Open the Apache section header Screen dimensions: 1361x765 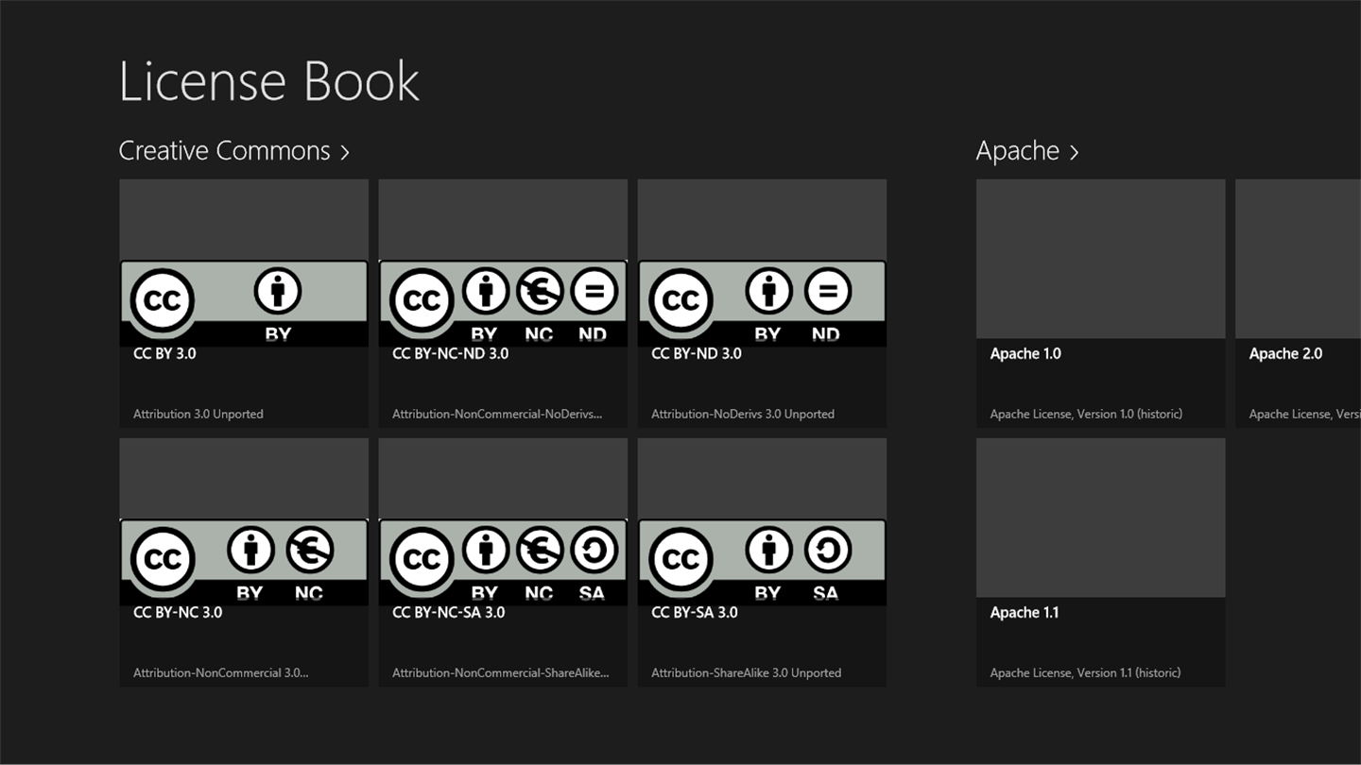click(1027, 151)
